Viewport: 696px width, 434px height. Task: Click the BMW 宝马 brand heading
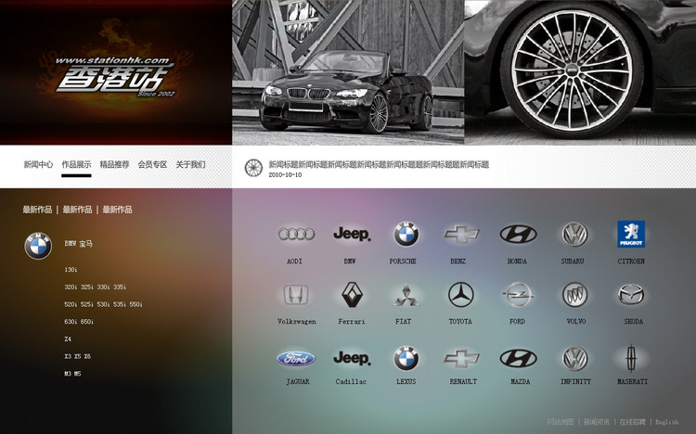(x=79, y=244)
